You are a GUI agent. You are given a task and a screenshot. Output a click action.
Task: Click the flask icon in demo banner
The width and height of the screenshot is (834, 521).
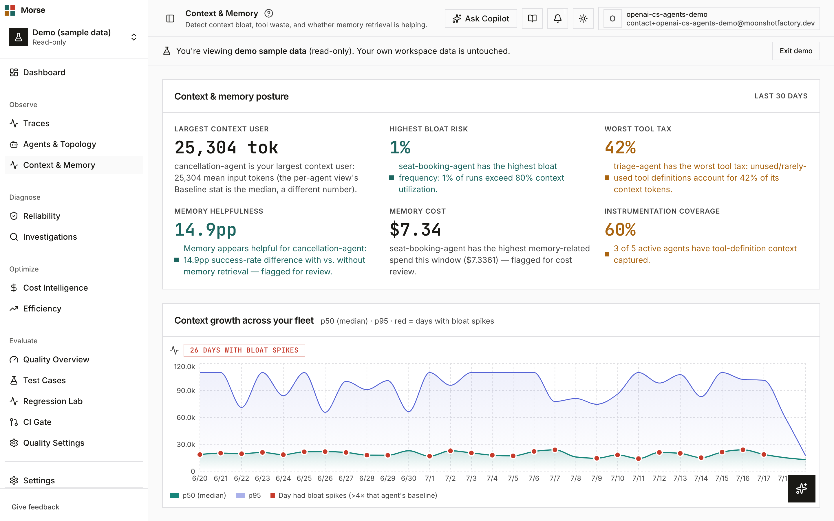[167, 51]
